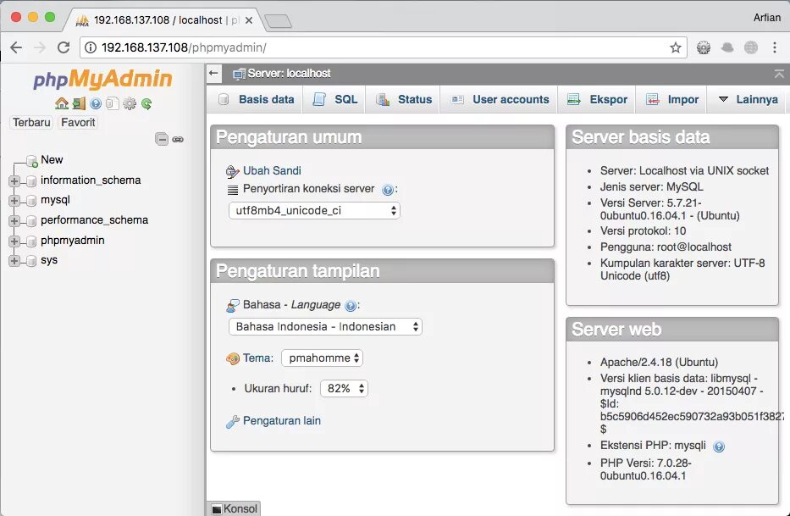This screenshot has width=790, height=516.
Task: Open the Status tab
Action: coord(403,99)
